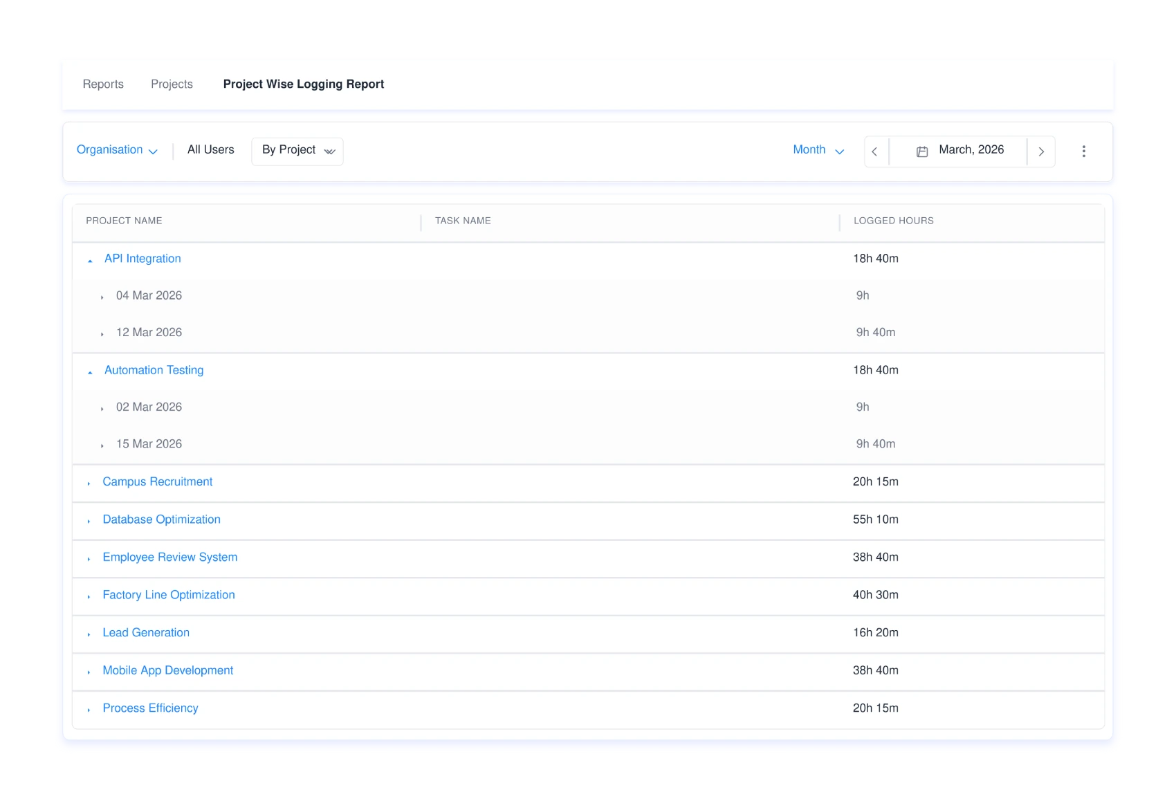This screenshot has width=1176, height=801.
Task: Collapse the API Integration project row
Action: pos(89,260)
